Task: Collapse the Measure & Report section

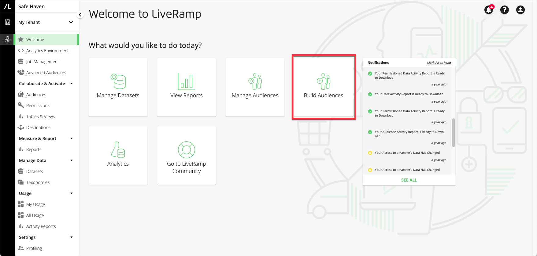Action: (72, 138)
